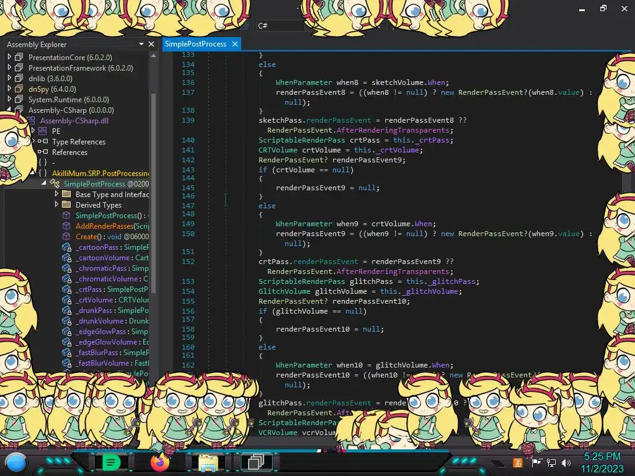This screenshot has width=635, height=476.
Task: Click the assembly icon beside PresentationCore
Action: pos(19,57)
